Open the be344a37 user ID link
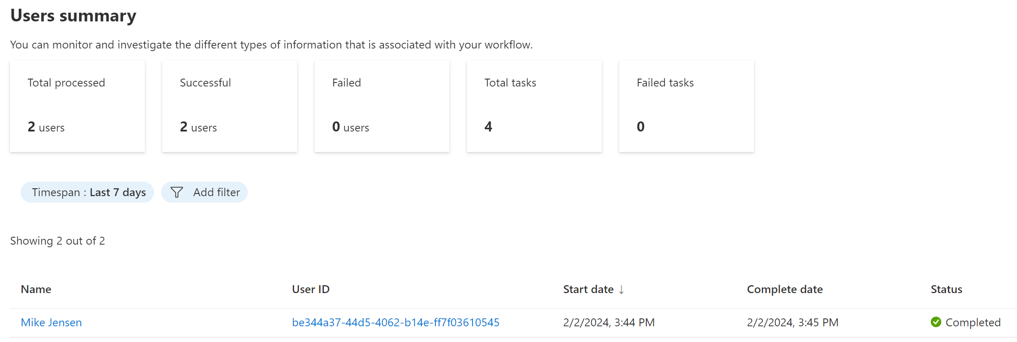Viewport: 1017px width, 342px height. [396, 322]
